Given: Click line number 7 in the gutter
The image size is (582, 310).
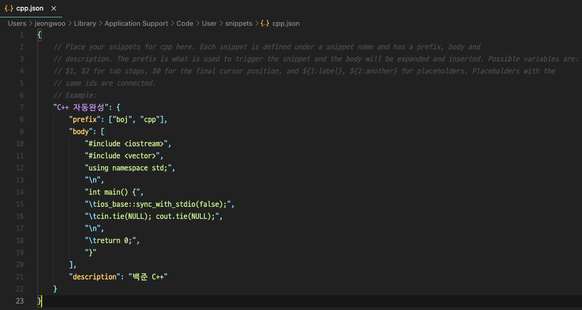Looking at the screenshot, I should click(x=22, y=107).
